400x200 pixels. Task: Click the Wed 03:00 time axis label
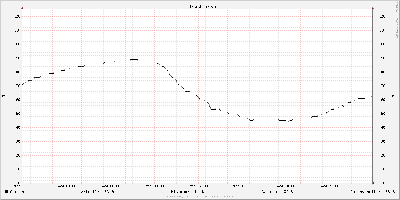tap(67, 186)
